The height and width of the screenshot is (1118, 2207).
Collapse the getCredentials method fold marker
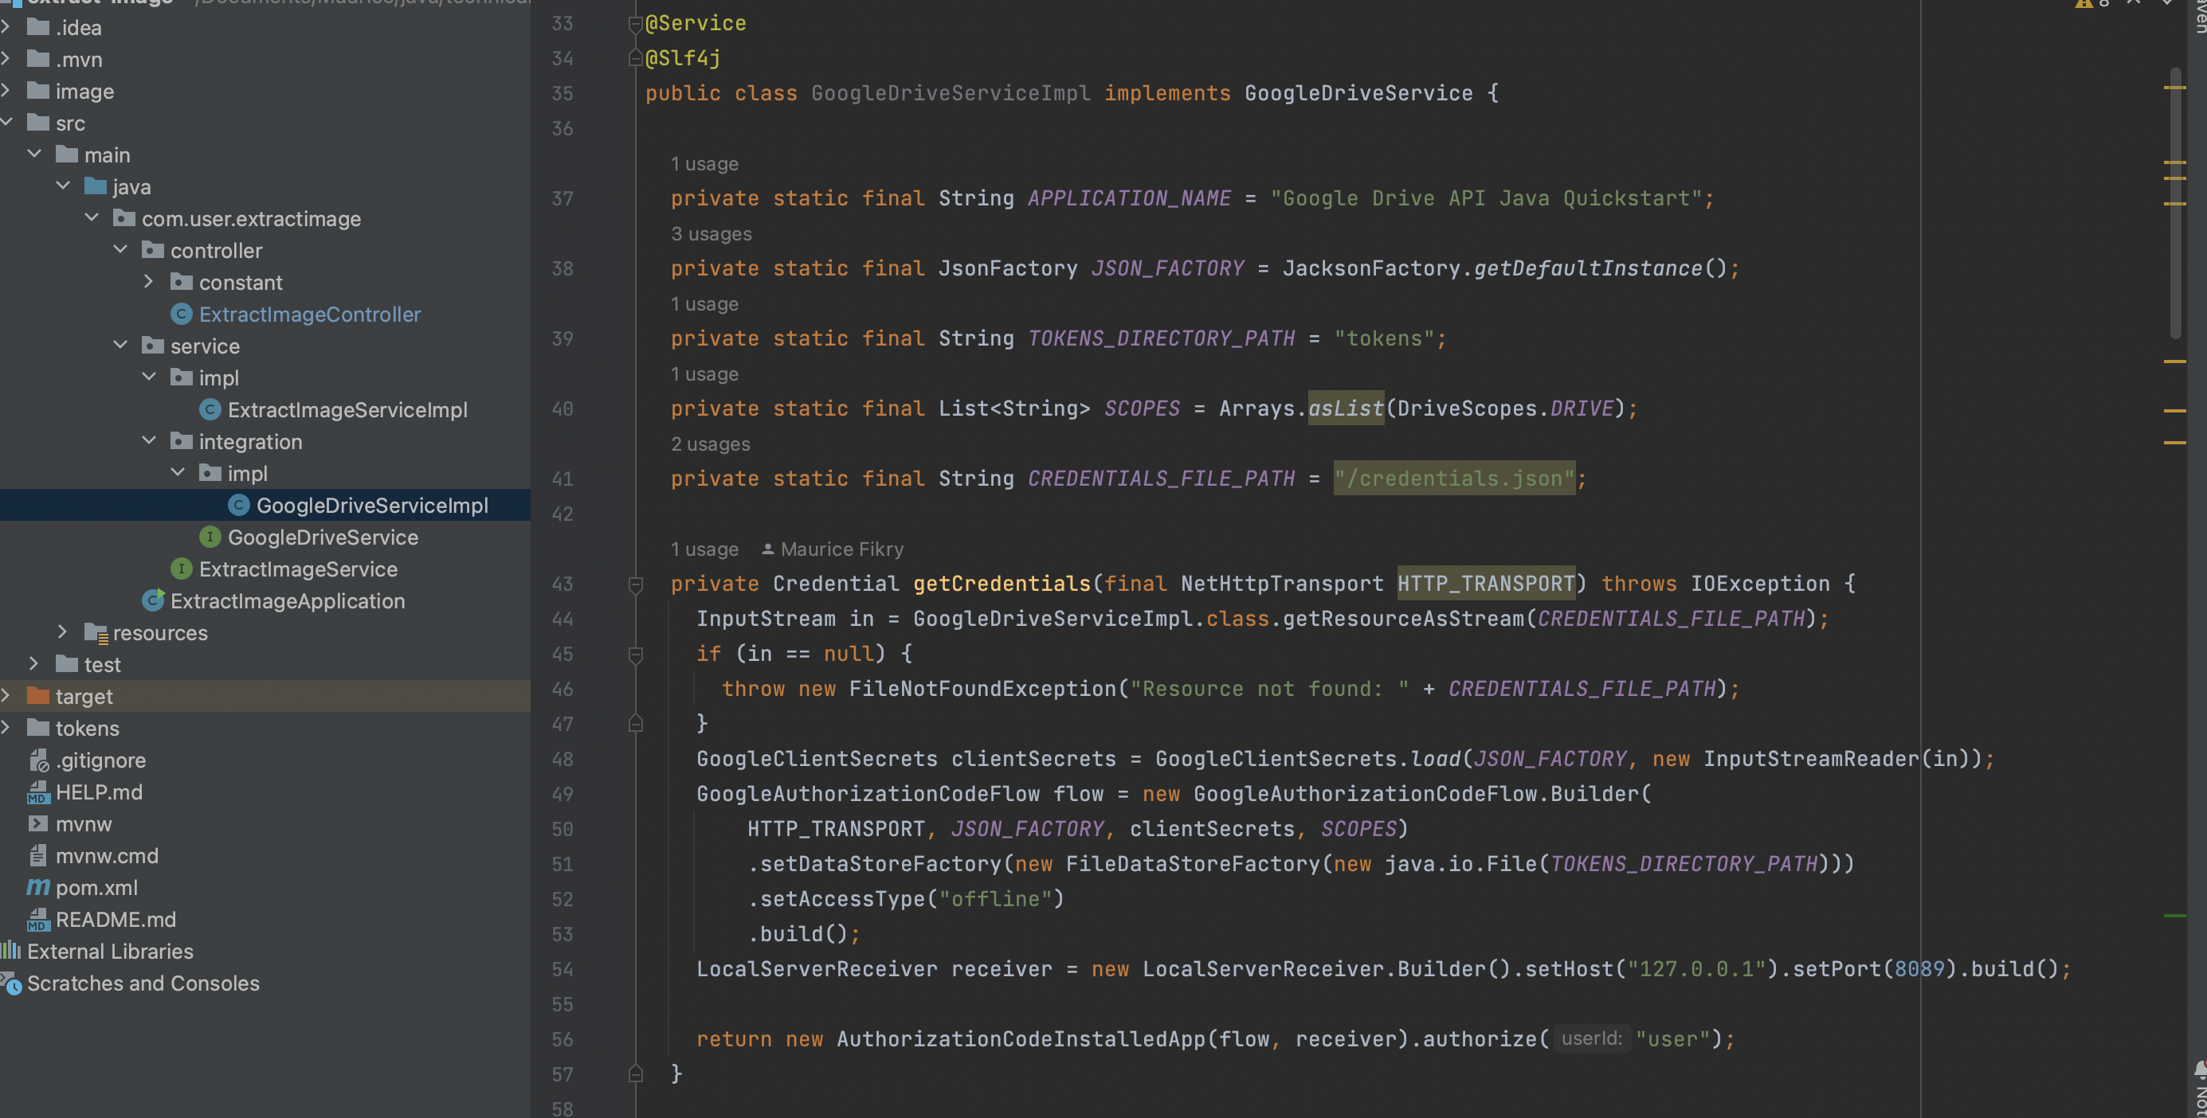pos(635,584)
